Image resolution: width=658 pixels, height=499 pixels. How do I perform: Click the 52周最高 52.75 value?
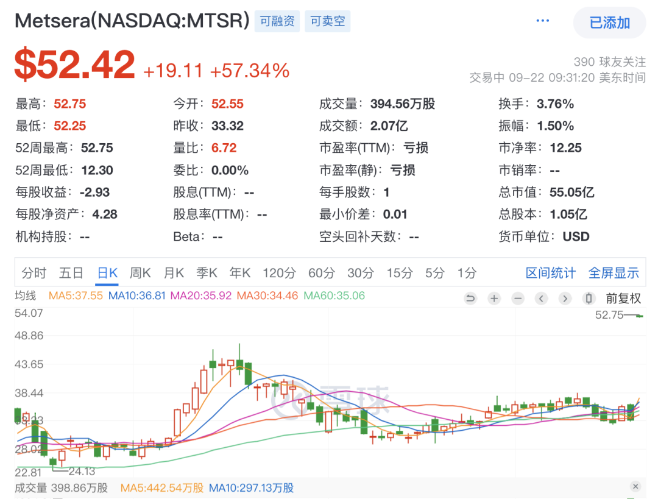click(97, 147)
